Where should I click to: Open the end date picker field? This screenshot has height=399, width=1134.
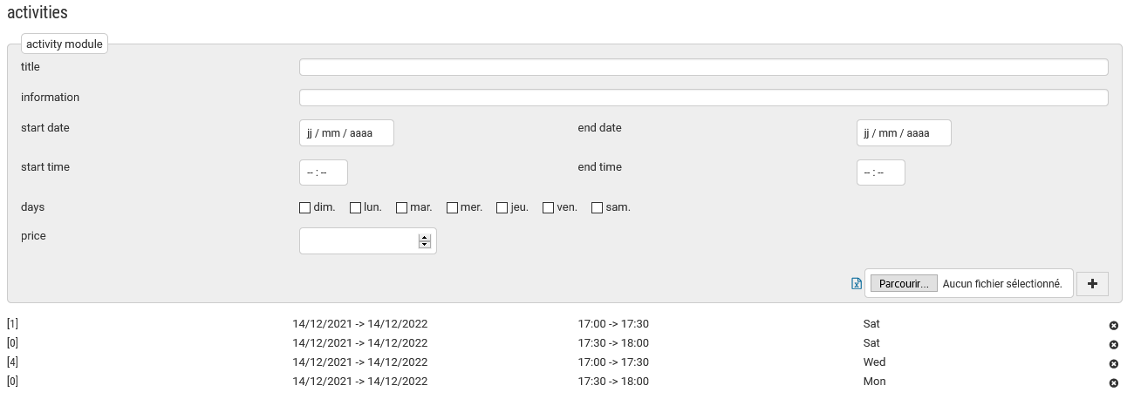point(903,133)
